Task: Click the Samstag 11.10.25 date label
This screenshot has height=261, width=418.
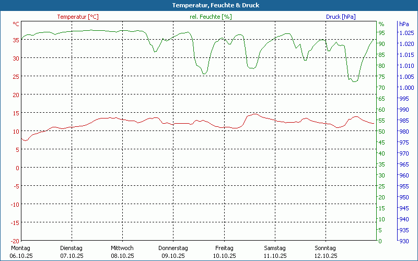Action: click(275, 252)
